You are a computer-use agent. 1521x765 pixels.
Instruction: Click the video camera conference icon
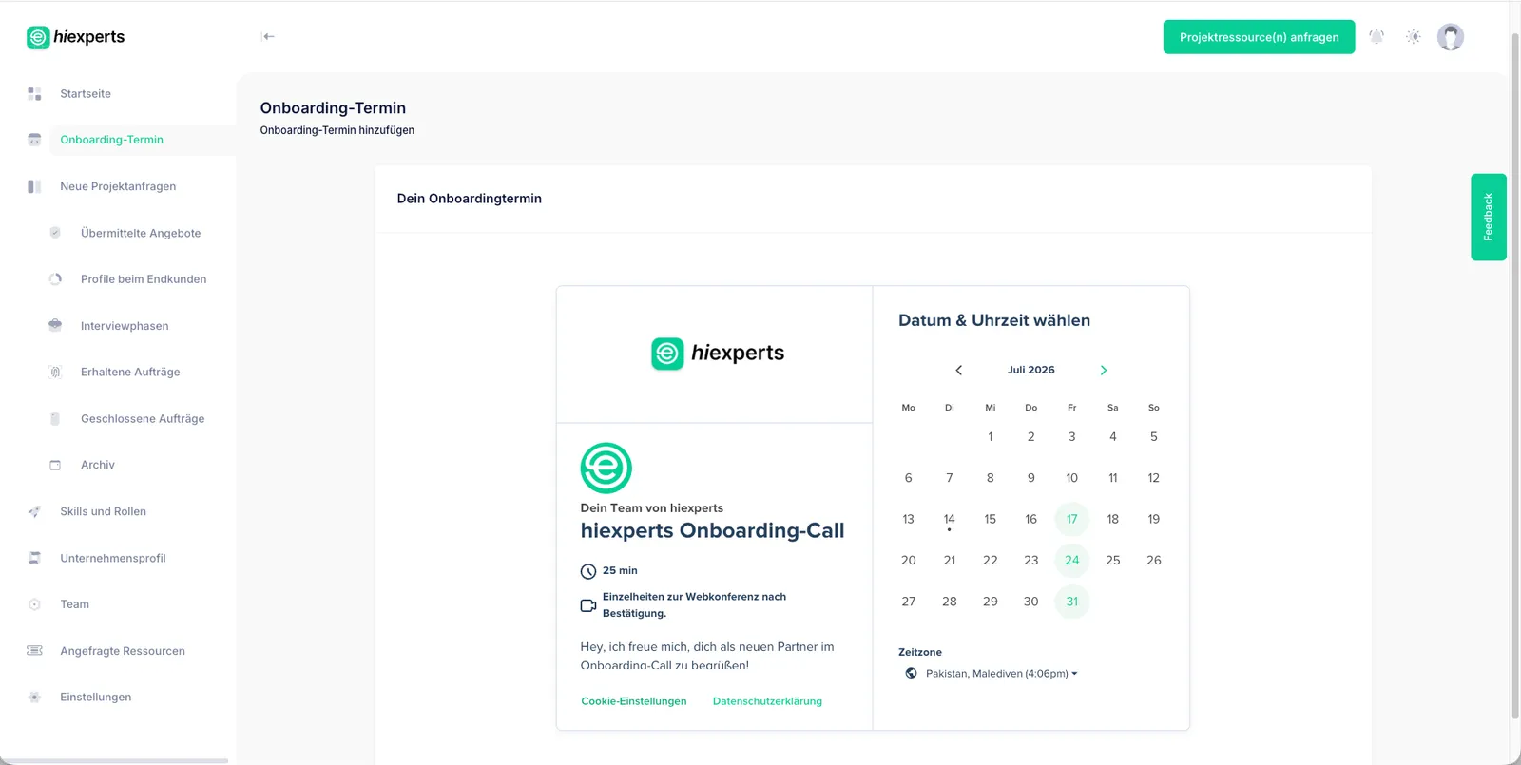588,605
